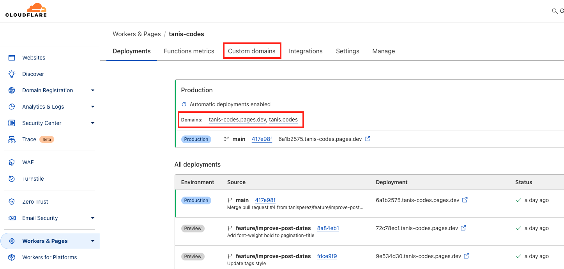Click the Zero Trust icon
Viewport: 564px width, 269px height.
click(12, 202)
